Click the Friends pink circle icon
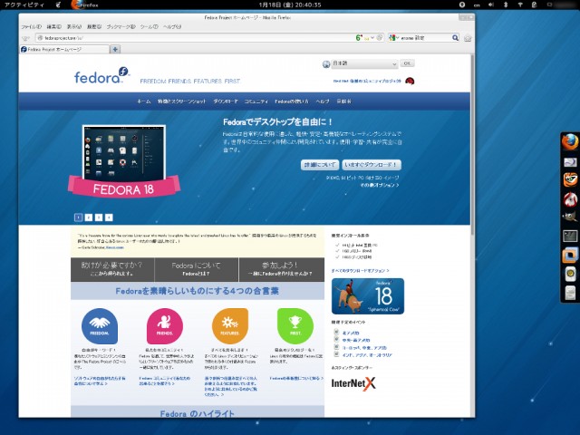580x435 pixels. click(x=165, y=326)
